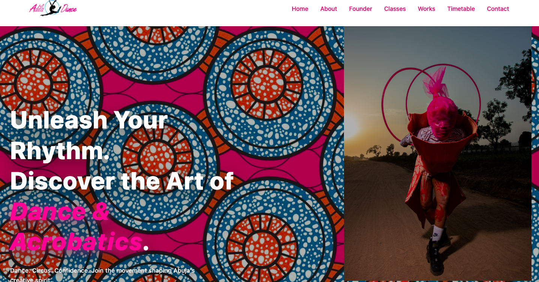Click the Contact link in the header
The height and width of the screenshot is (282, 539).
click(x=498, y=9)
